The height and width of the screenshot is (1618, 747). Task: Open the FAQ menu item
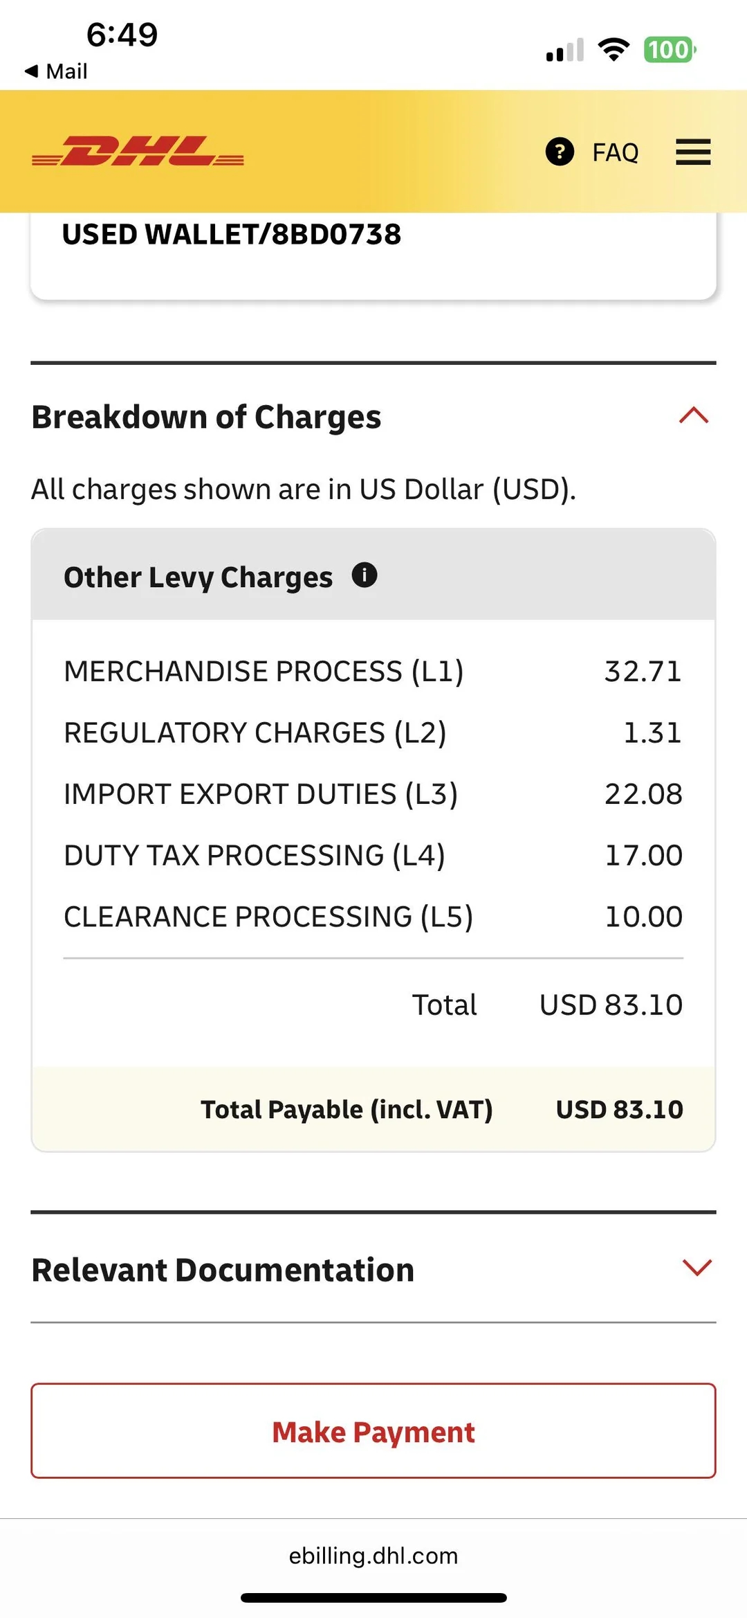tap(614, 152)
